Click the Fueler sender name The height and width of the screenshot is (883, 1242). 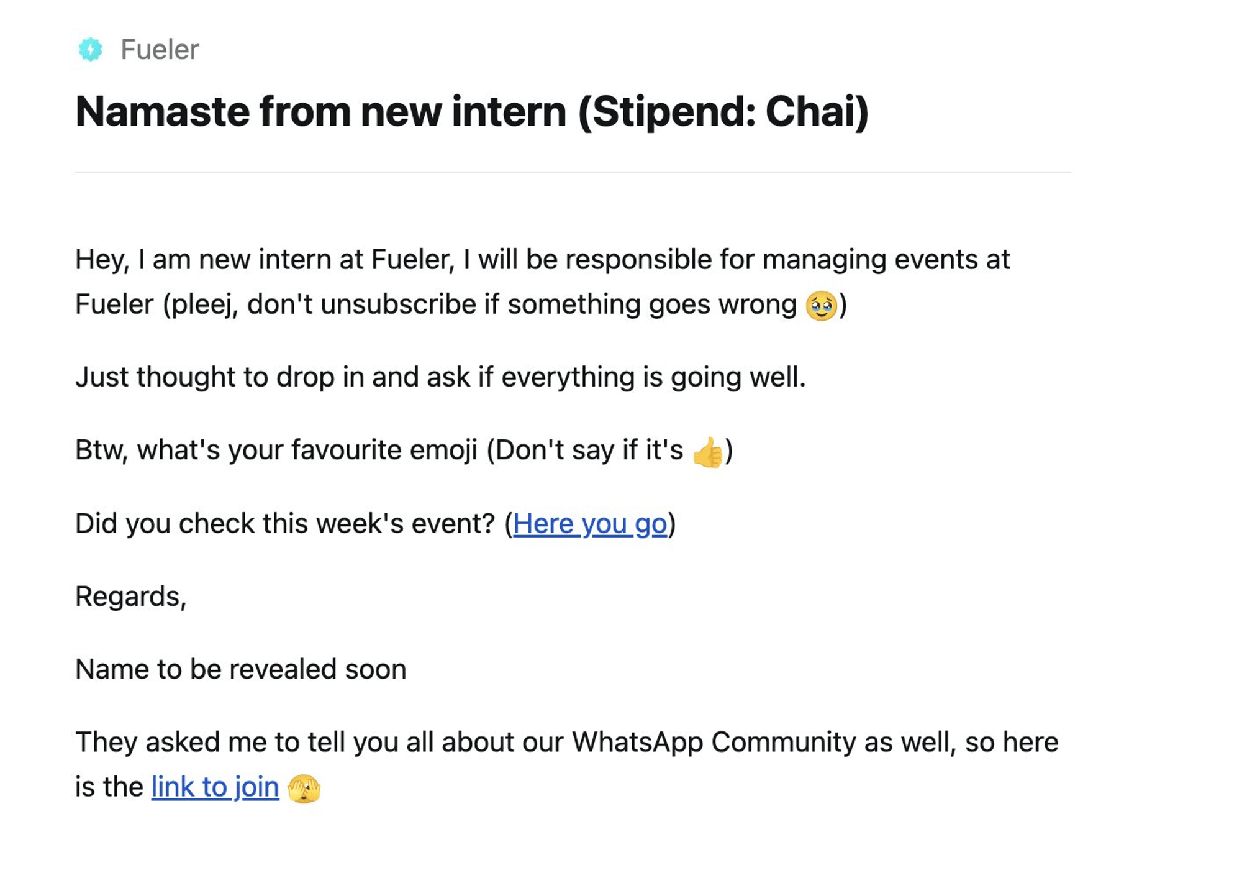pos(160,50)
